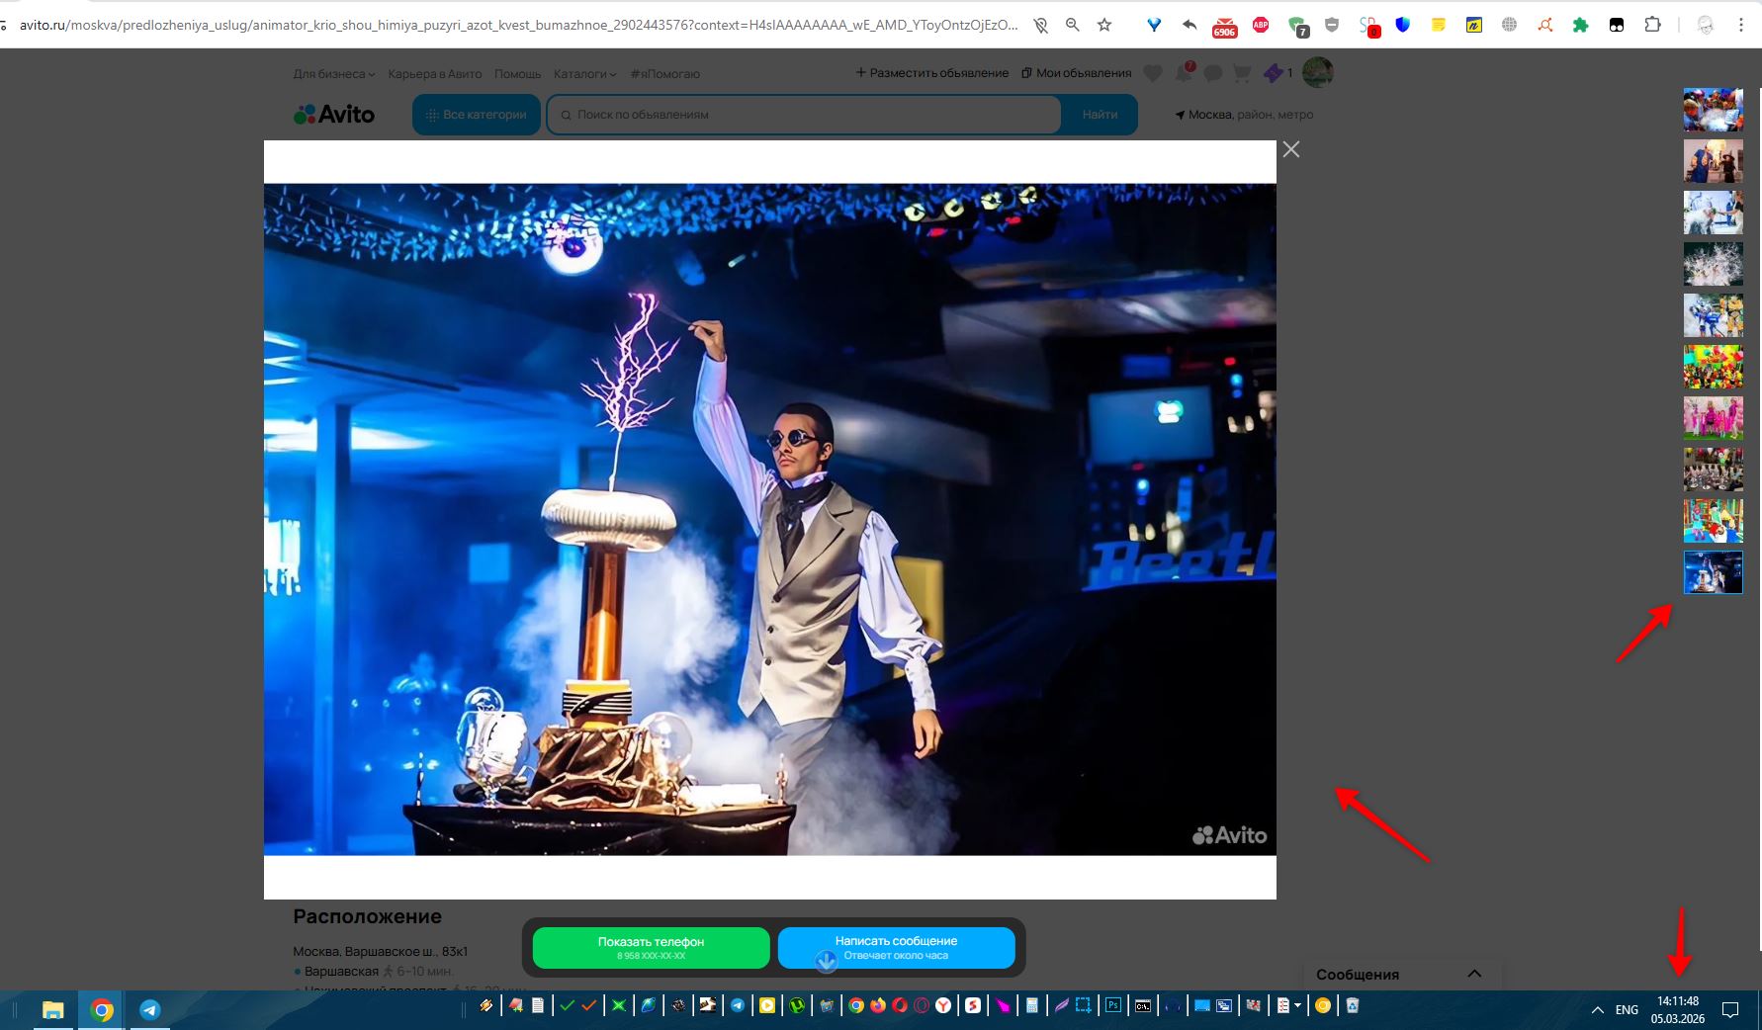Select the last highlighted Tesla coil thumbnail

tap(1714, 572)
